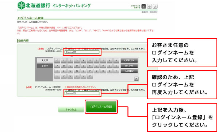The image size is (219, 132).
Task: Tap the V key on virtual keyboard
Action: [64, 76]
